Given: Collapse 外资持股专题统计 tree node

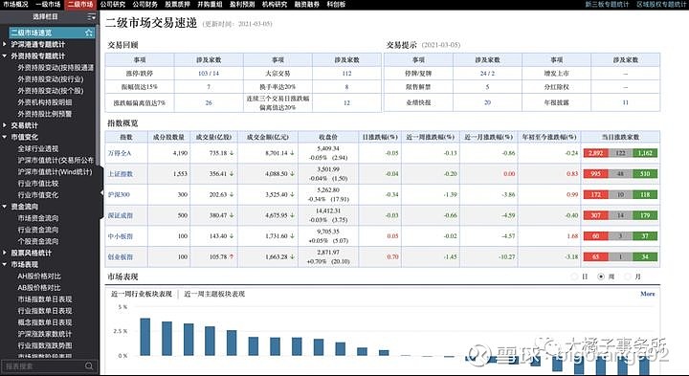Looking at the screenshot, I should tap(5, 55).
